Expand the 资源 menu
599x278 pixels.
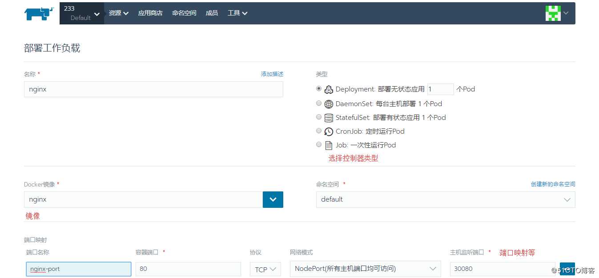click(119, 13)
